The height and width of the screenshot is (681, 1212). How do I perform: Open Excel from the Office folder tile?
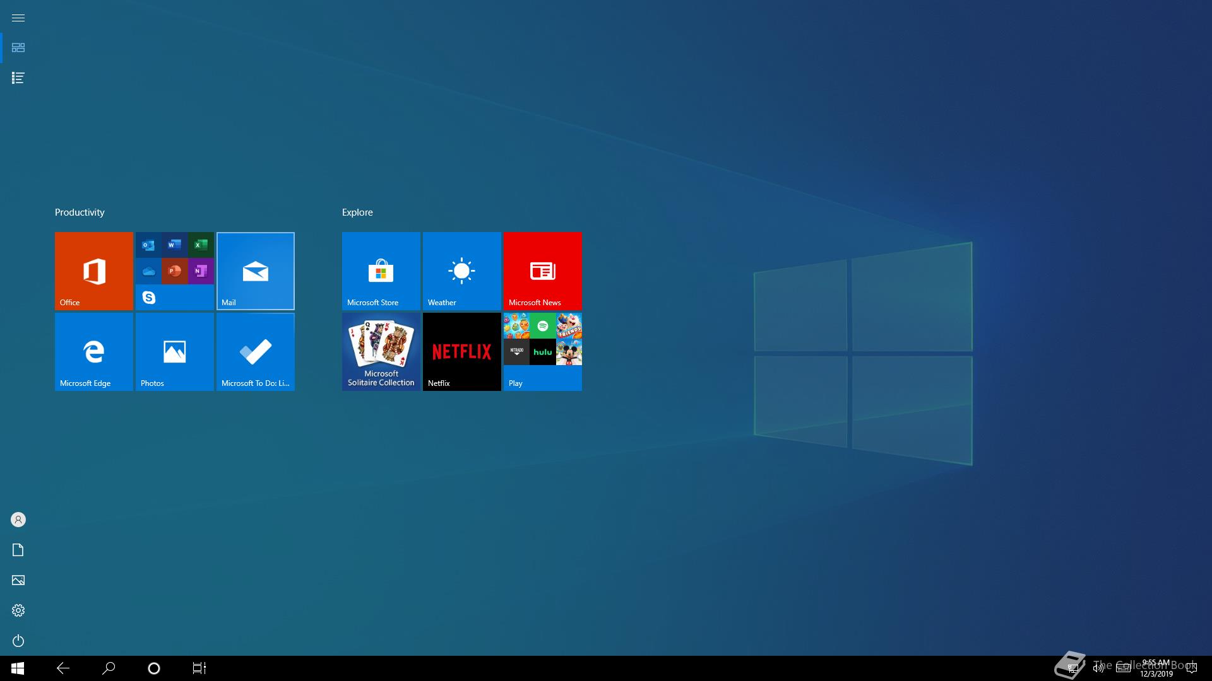201,245
